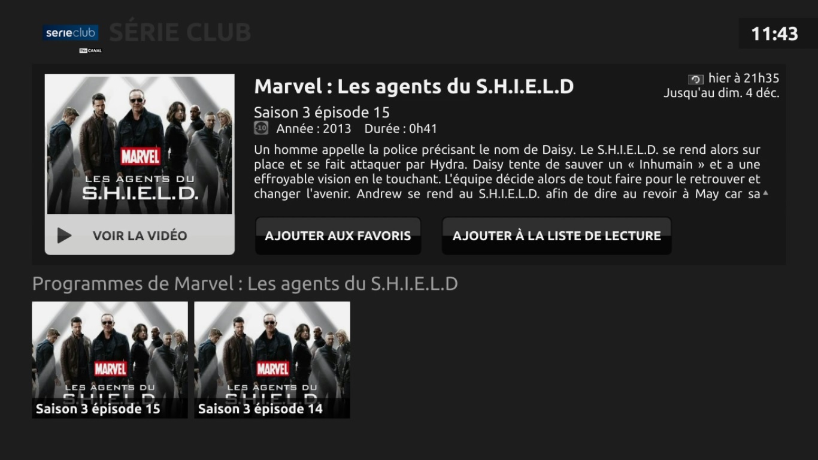
Task: Open the Saison 3 épisode 14 thumbnail
Action: tap(272, 359)
